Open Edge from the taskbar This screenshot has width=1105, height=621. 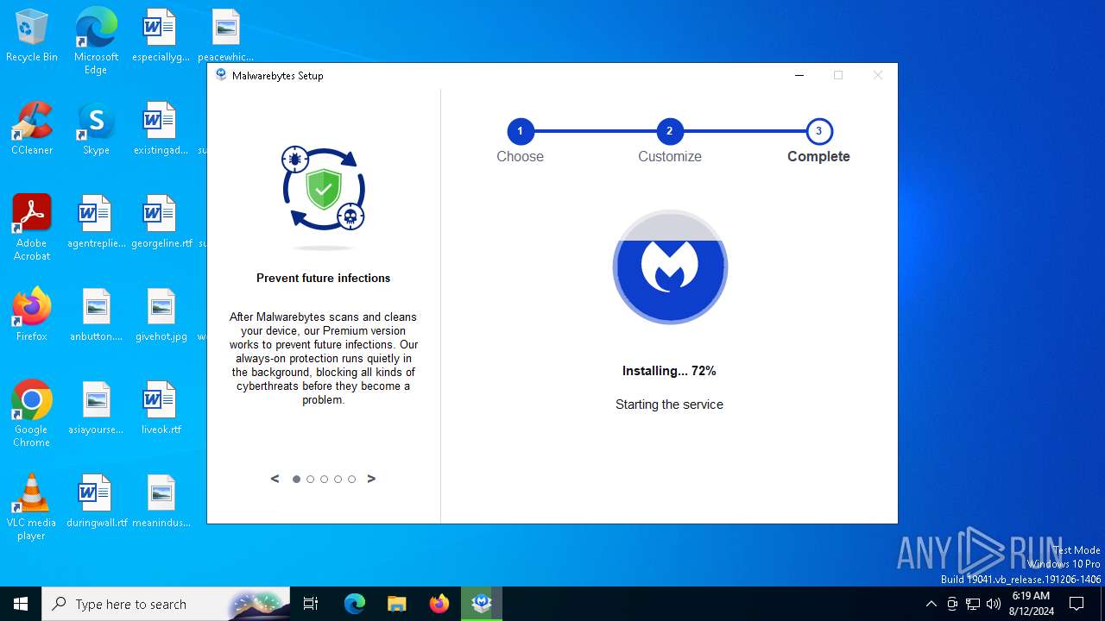coord(355,604)
